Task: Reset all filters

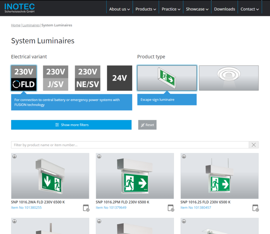Action: [147, 125]
